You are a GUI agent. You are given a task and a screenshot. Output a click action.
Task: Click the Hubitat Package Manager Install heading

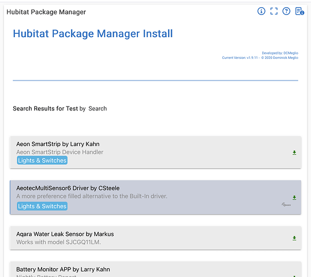(93, 33)
